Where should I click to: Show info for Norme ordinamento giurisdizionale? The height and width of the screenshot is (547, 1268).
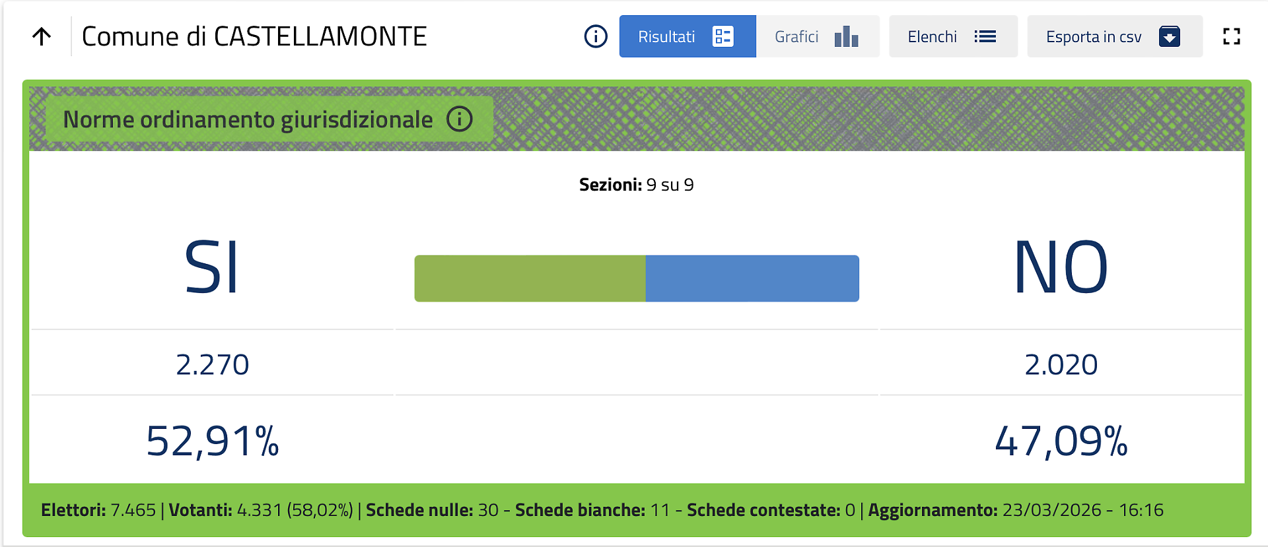[x=460, y=119]
